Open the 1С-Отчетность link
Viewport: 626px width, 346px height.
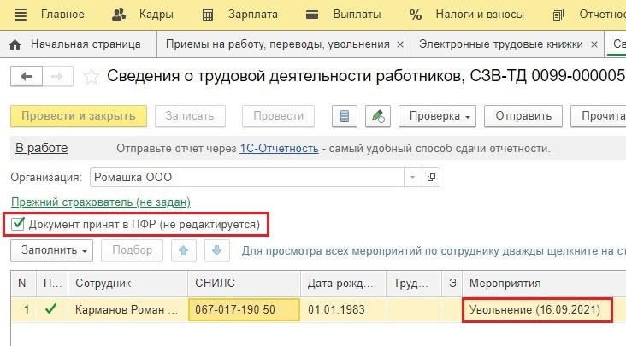click(279, 149)
